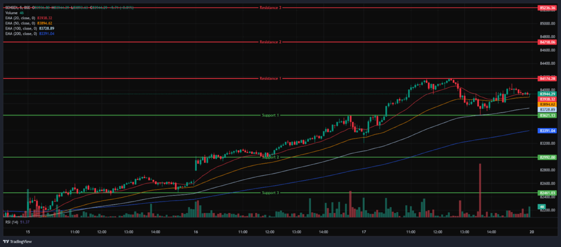Click the EMA (50, close, 0) legend
This screenshot has height=247, width=561.
20,23
